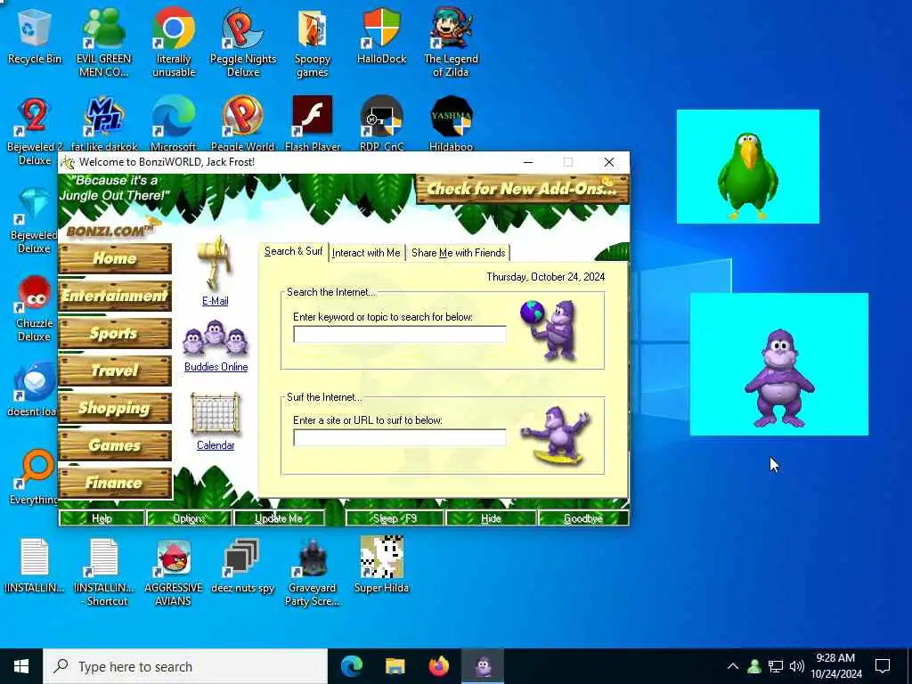The image size is (912, 684).
Task: Click the keyword search input field
Action: 400,335
